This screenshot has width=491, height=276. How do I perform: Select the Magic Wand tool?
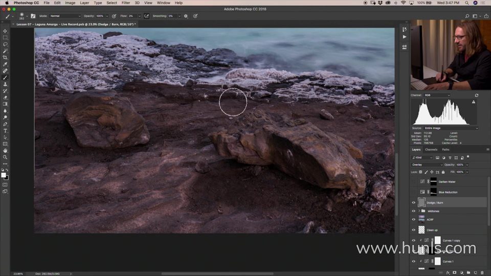[5, 51]
